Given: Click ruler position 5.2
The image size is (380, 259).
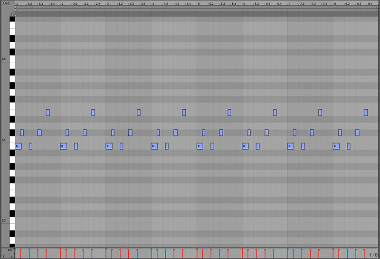Looking at the screenshot, I should coord(211,4).
